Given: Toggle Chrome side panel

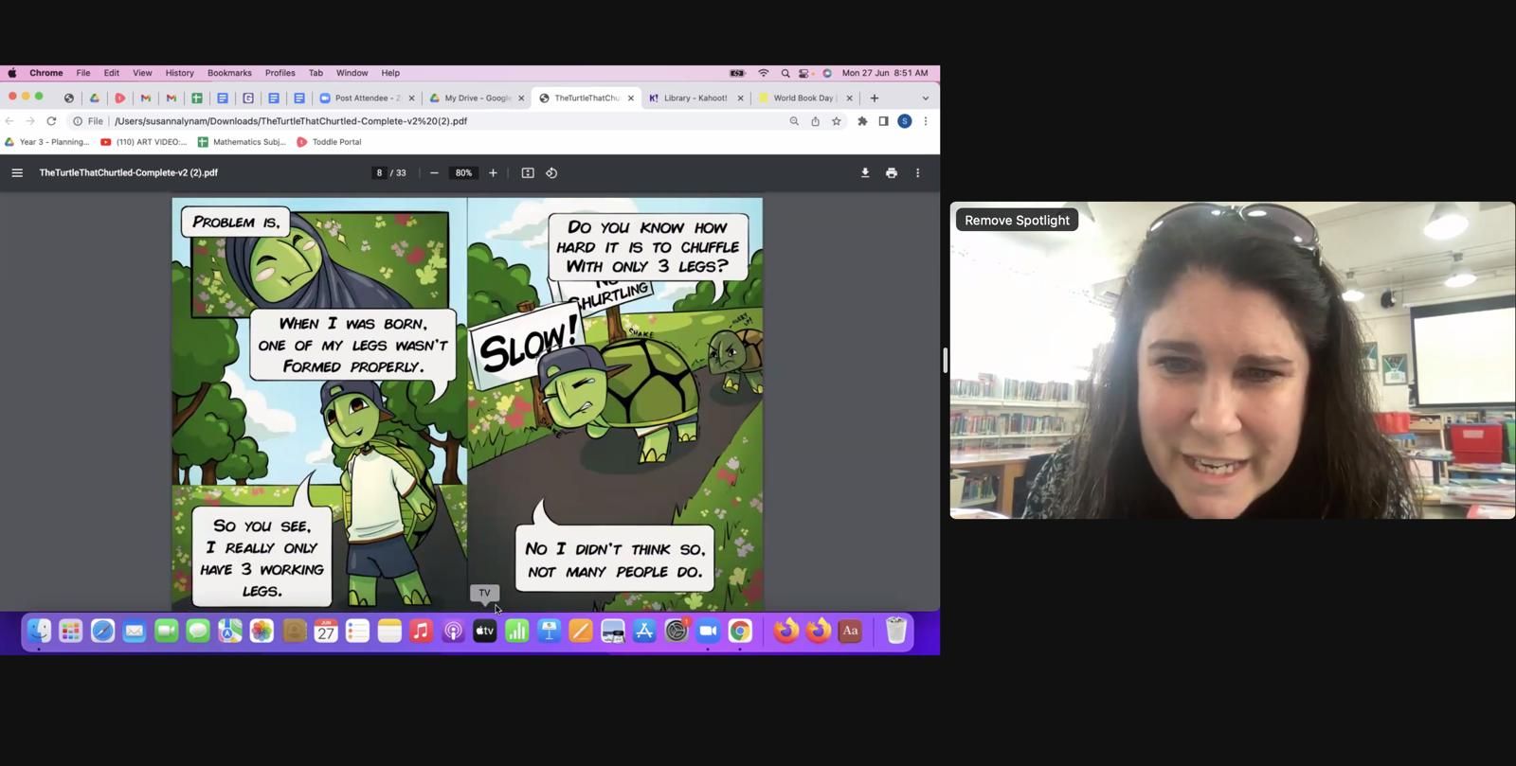Looking at the screenshot, I should 883,121.
